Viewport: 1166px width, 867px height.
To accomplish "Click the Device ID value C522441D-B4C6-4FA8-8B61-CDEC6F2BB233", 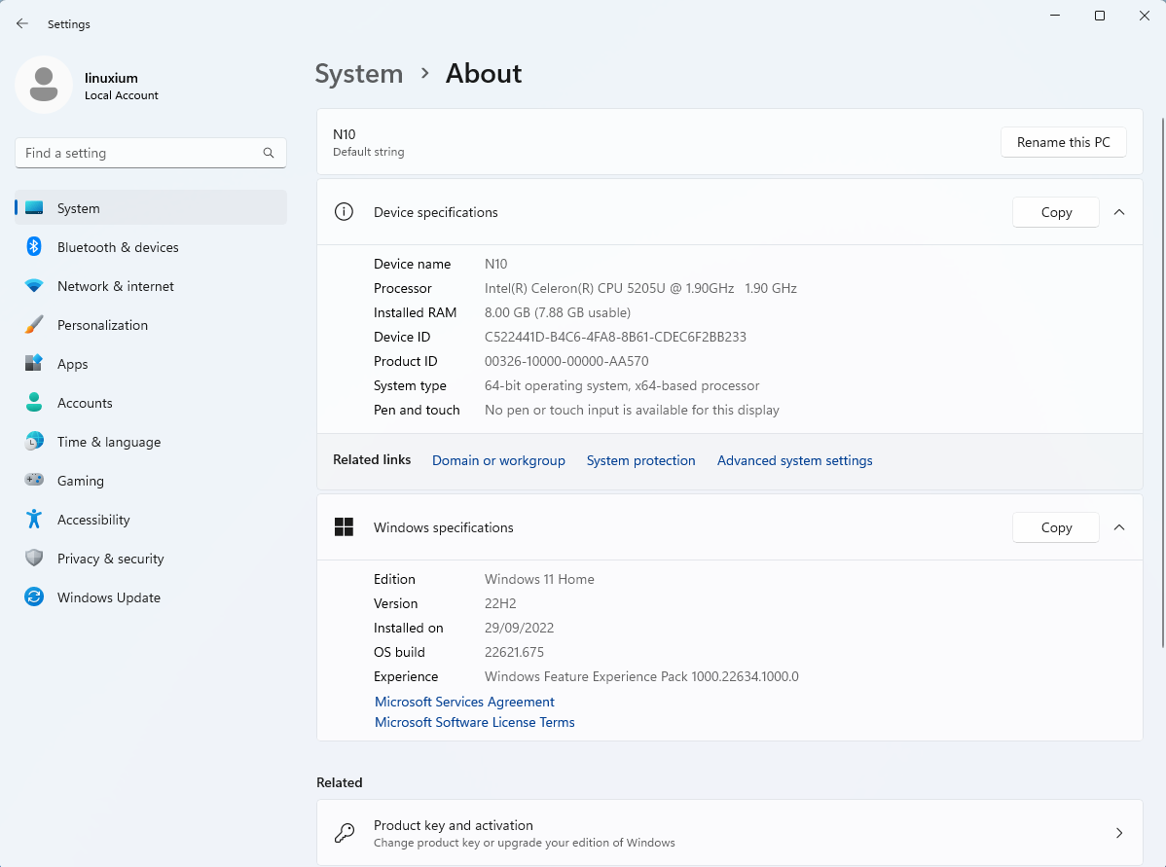I will point(616,337).
